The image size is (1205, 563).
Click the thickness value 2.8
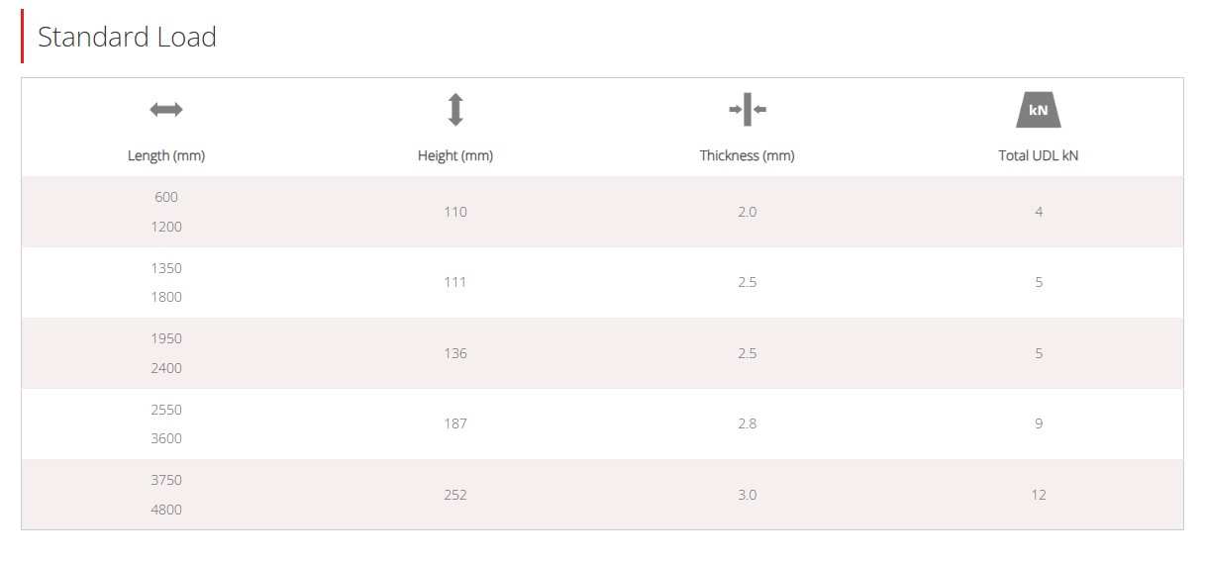748,423
